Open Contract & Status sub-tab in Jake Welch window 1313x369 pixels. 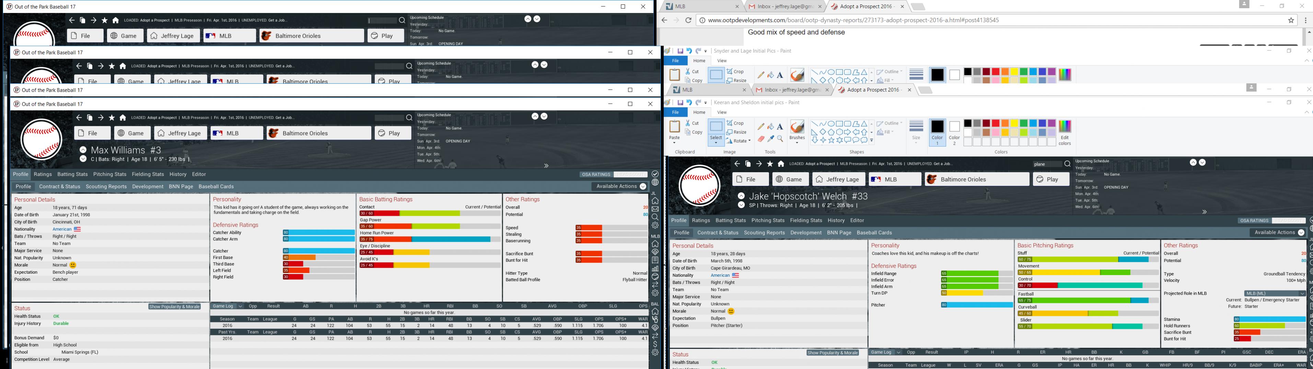(x=718, y=233)
